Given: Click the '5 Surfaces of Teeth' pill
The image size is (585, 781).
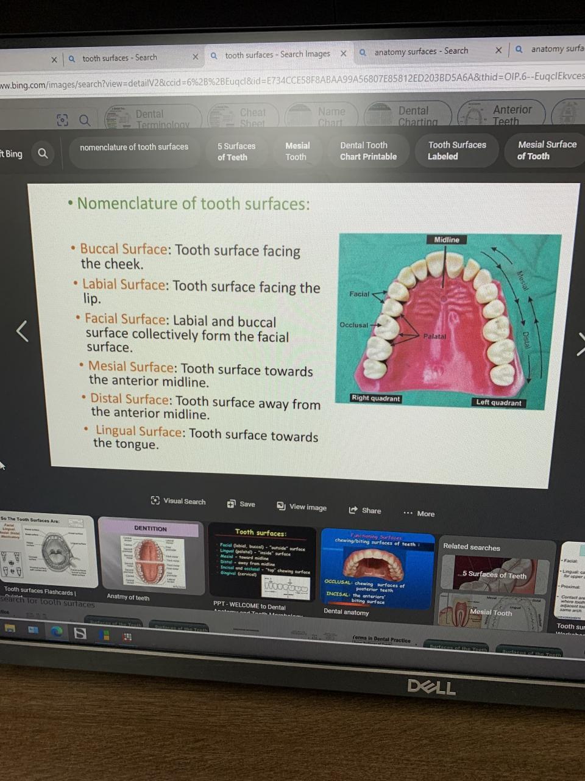Looking at the screenshot, I should click(x=236, y=151).
